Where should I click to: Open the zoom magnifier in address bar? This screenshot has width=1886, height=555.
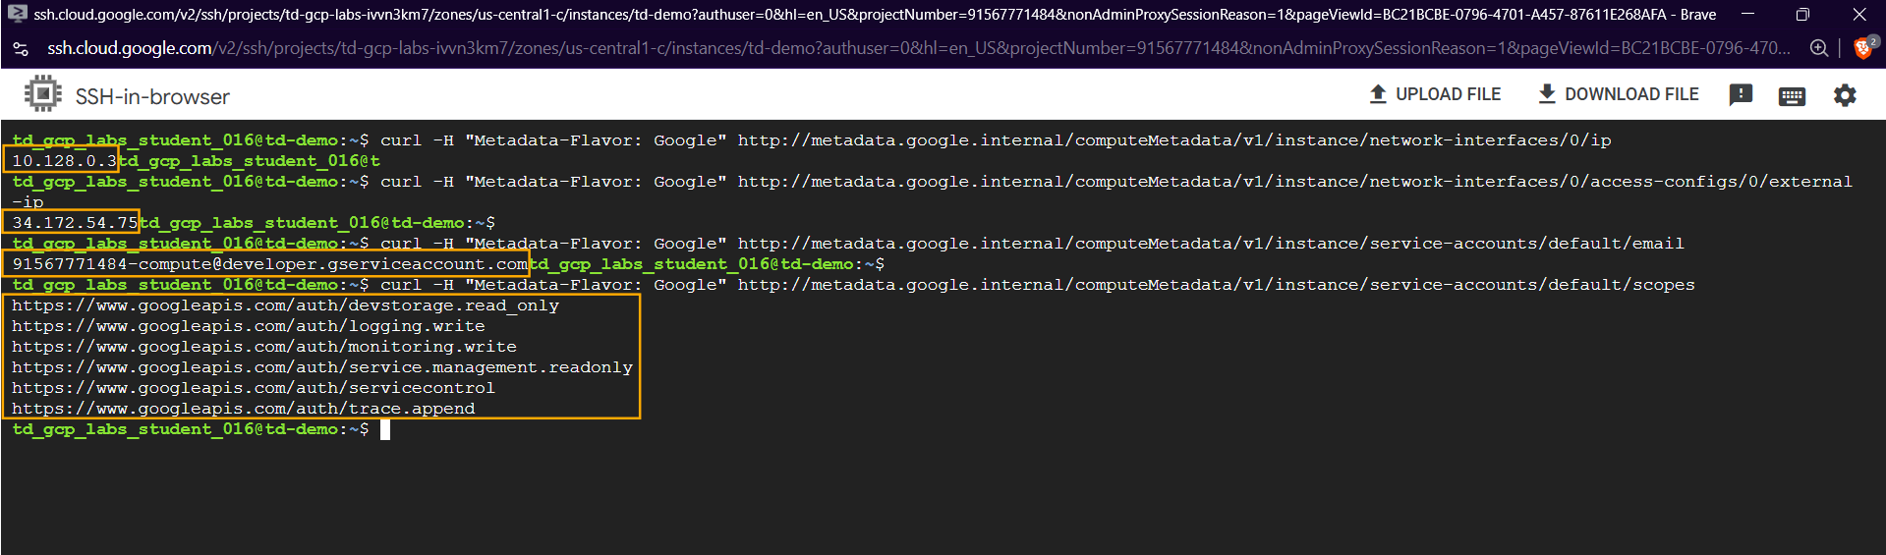click(x=1819, y=48)
